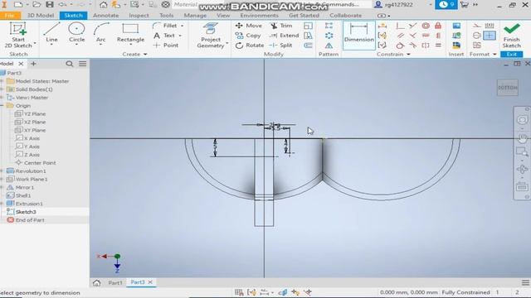Choose the Text sketch tool
Image resolution: width=531 pixels, height=298 pixels.
[164, 36]
